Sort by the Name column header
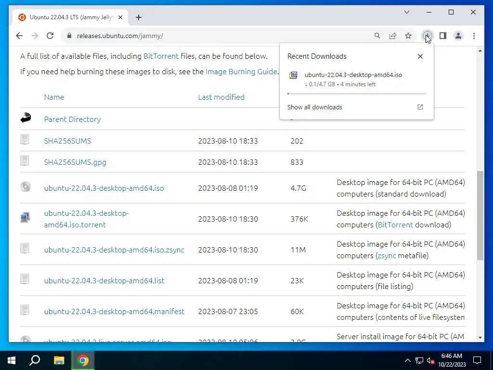This screenshot has height=370, width=493. 54,97
